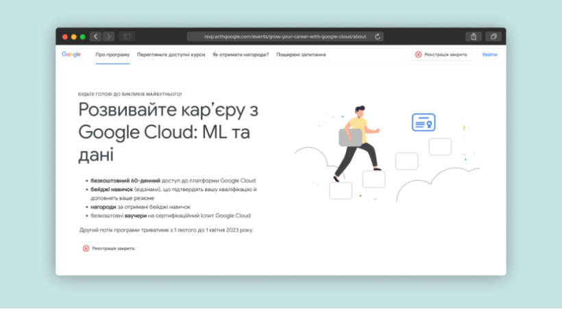Screen dimensions: 562x309
Task: Reload the page with refresh icon
Action: pos(378,36)
